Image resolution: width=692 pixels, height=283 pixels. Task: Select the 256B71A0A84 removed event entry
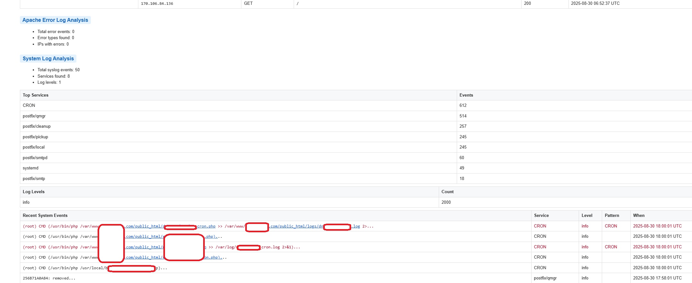coord(49,278)
